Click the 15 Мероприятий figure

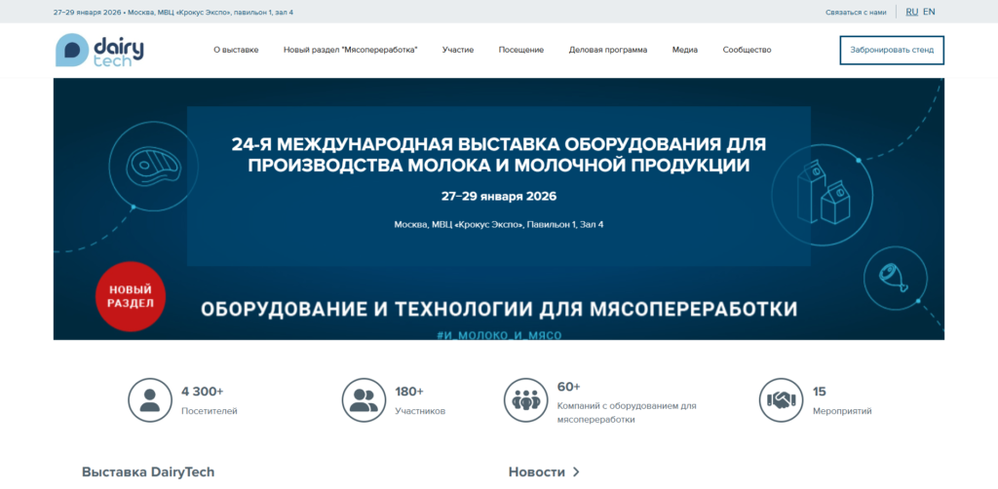[819, 391]
